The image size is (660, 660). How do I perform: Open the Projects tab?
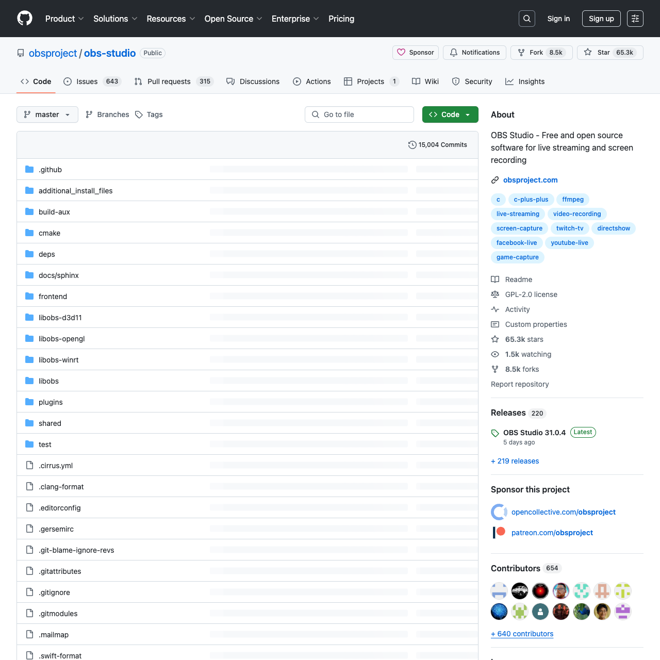[x=371, y=81]
